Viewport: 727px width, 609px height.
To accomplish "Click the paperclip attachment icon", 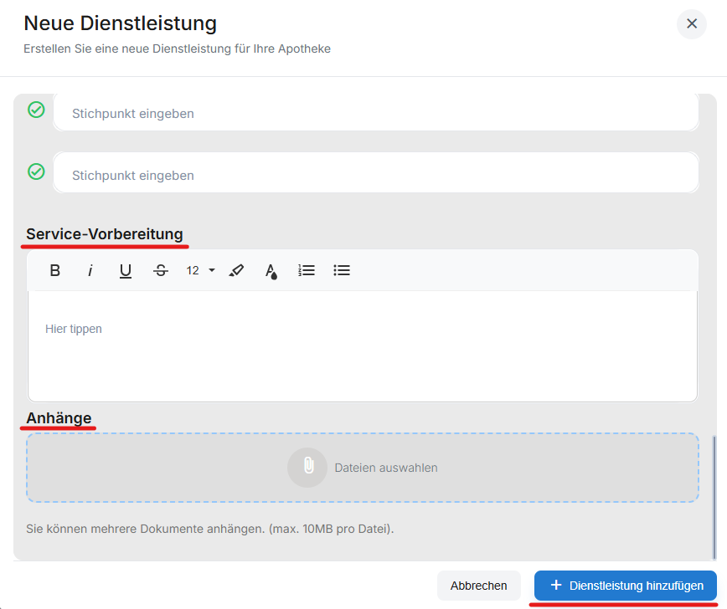I will 307,467.
